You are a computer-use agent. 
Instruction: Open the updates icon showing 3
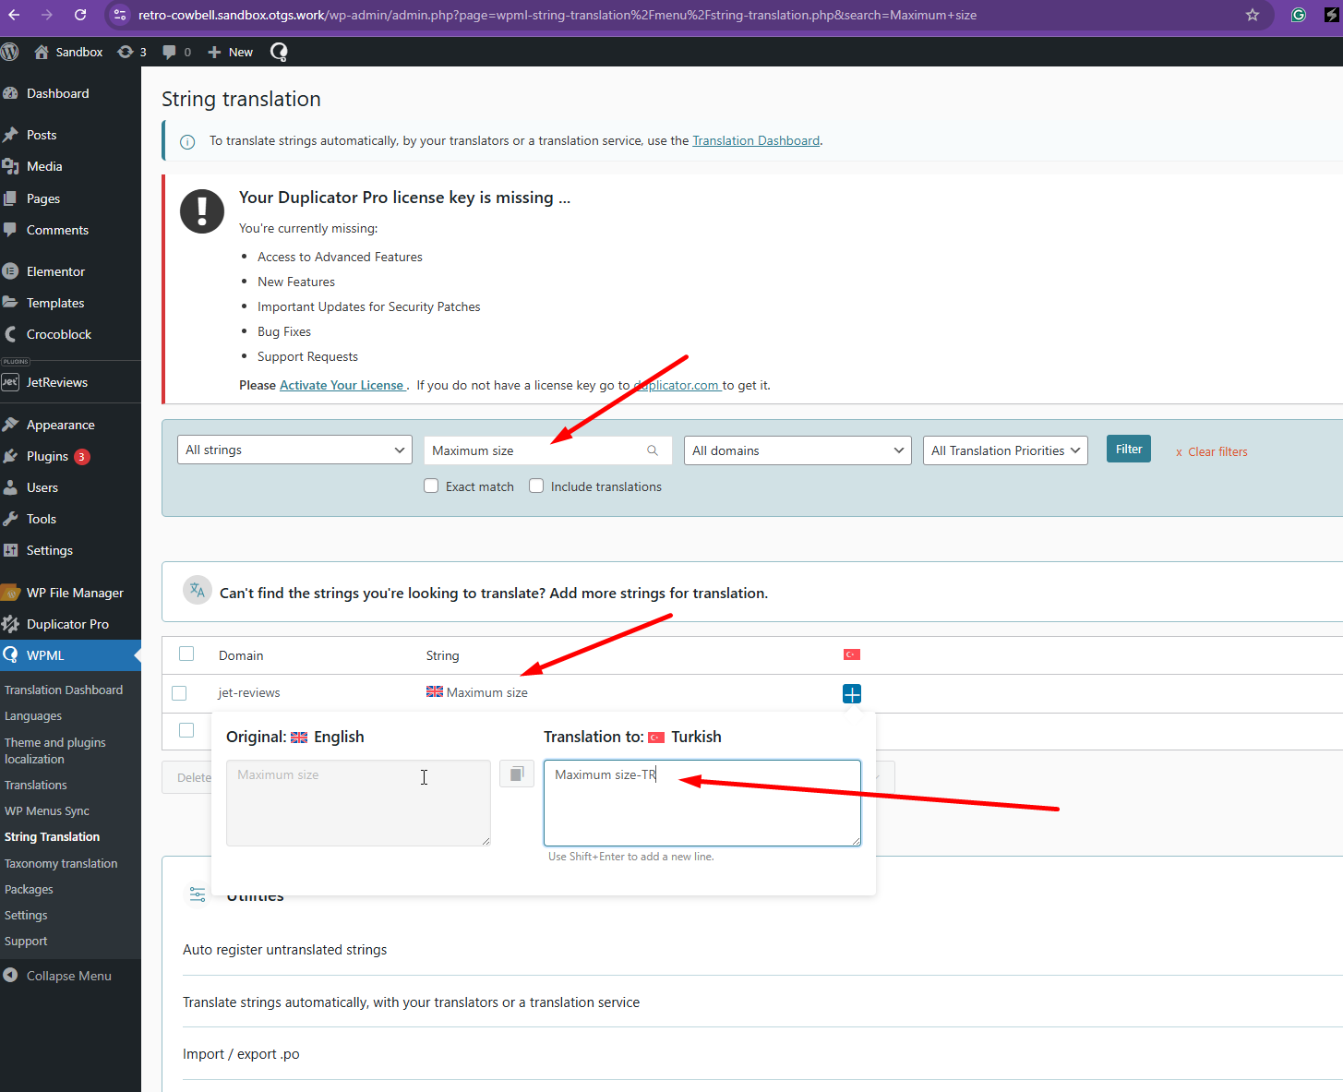[132, 52]
